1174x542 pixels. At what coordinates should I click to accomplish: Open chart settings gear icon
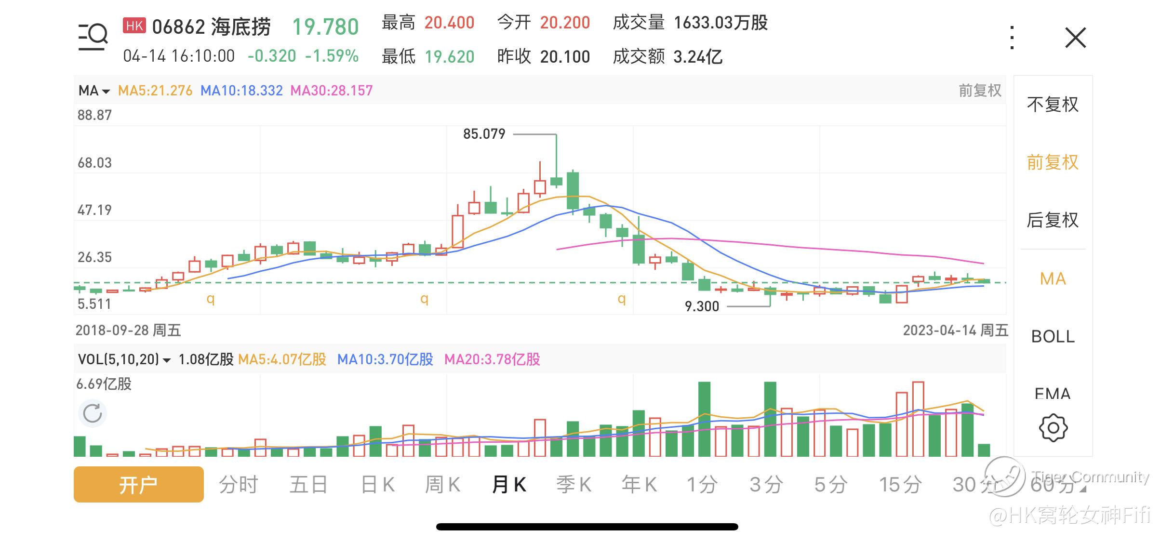[1053, 427]
